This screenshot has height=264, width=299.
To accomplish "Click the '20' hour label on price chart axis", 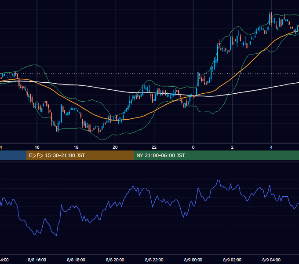I will (x=115, y=147).
